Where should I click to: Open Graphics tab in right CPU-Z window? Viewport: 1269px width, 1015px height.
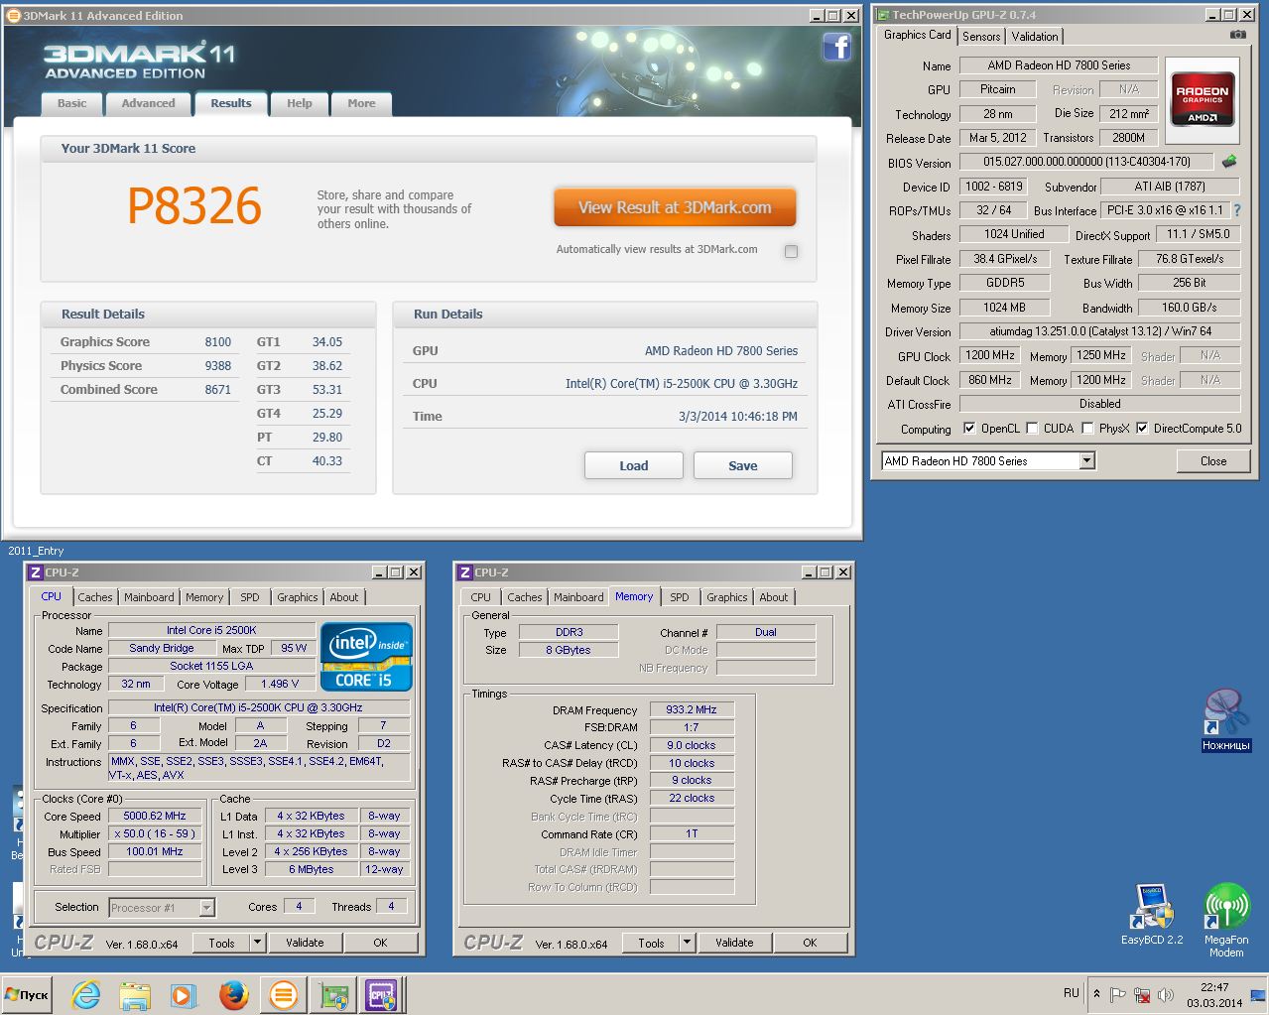pos(726,597)
